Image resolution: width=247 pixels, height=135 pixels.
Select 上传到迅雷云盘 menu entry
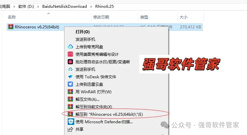[89, 84]
